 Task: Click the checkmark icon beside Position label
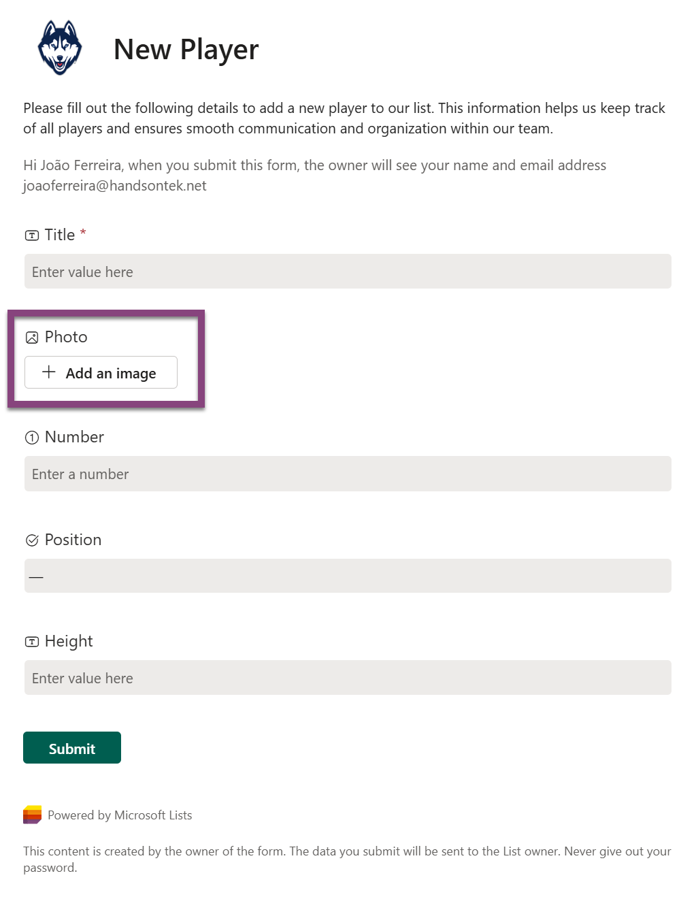pos(32,540)
